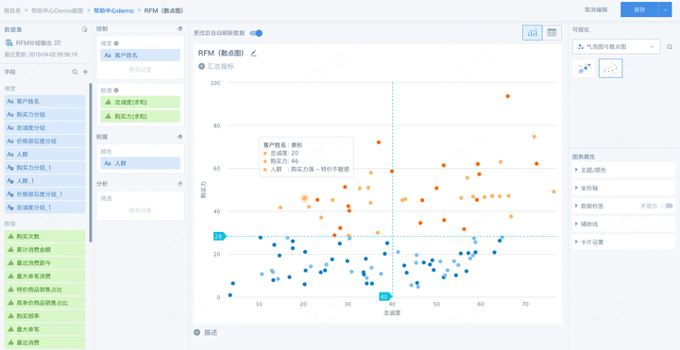This screenshot has width=680, height=350.
Task: Switch to table view icon
Action: [x=552, y=33]
